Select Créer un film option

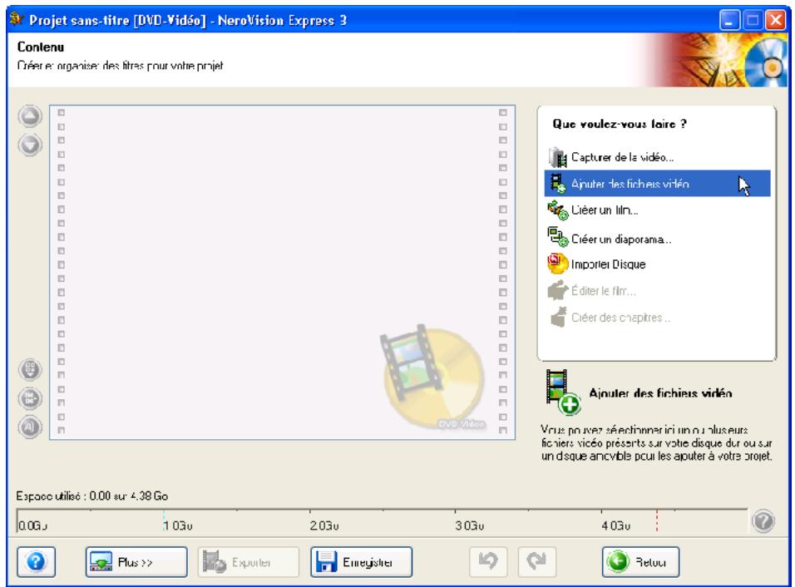[657, 210]
